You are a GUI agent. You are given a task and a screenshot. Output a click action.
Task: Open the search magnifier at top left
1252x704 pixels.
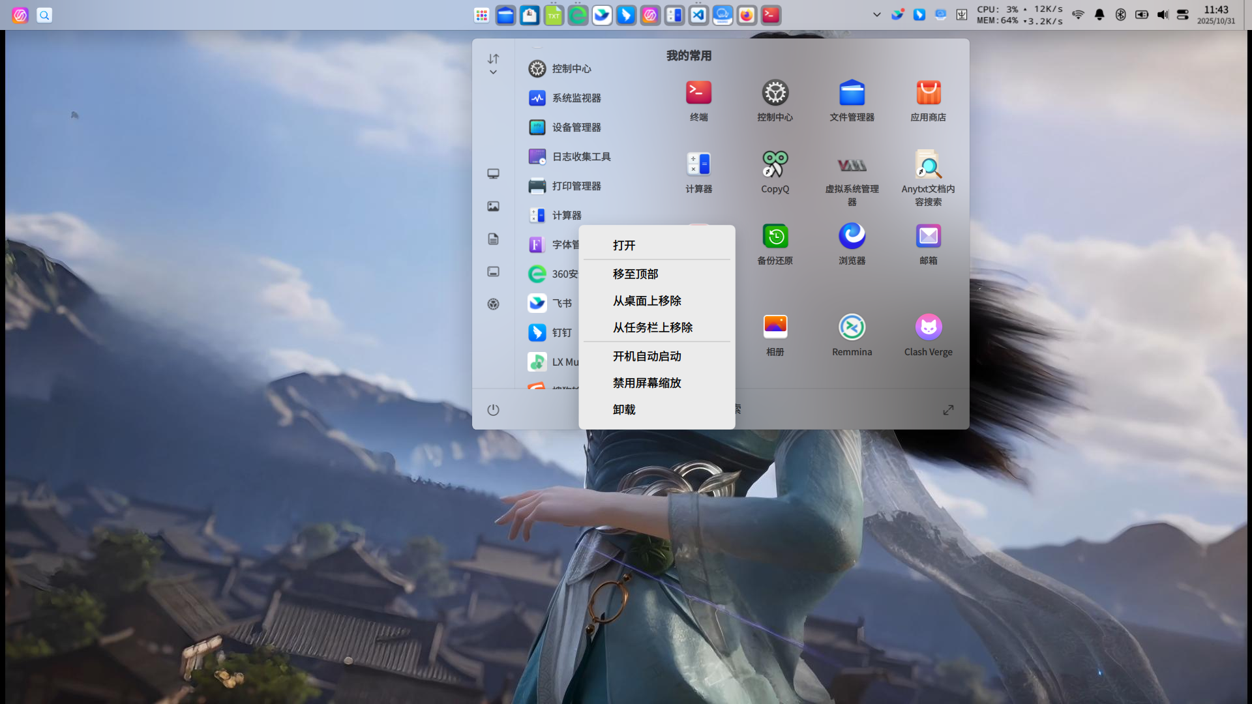tap(44, 15)
